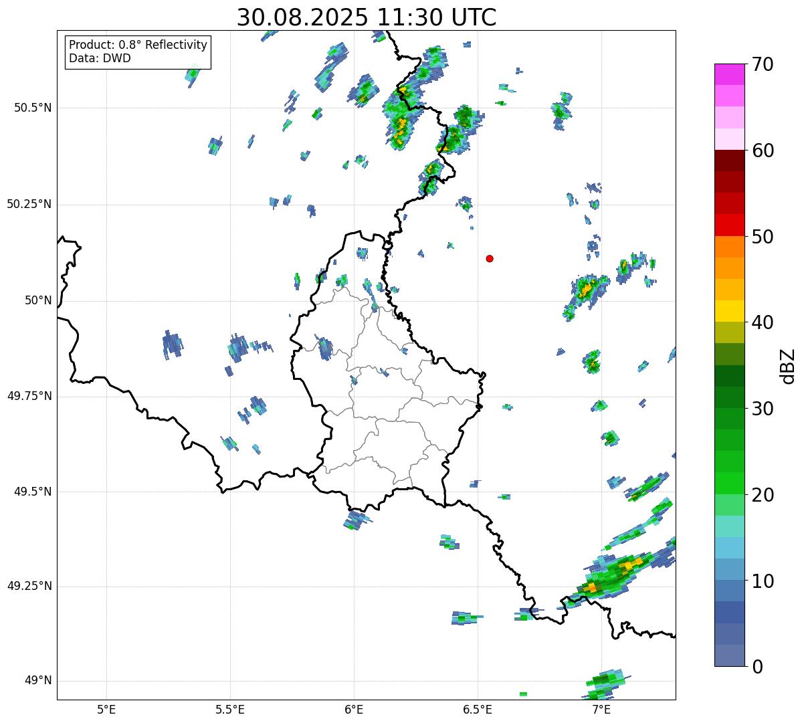The width and height of the screenshot is (804, 723).
Task: Click the dark maroon colorbar swatch below 60
Action: 729,161
